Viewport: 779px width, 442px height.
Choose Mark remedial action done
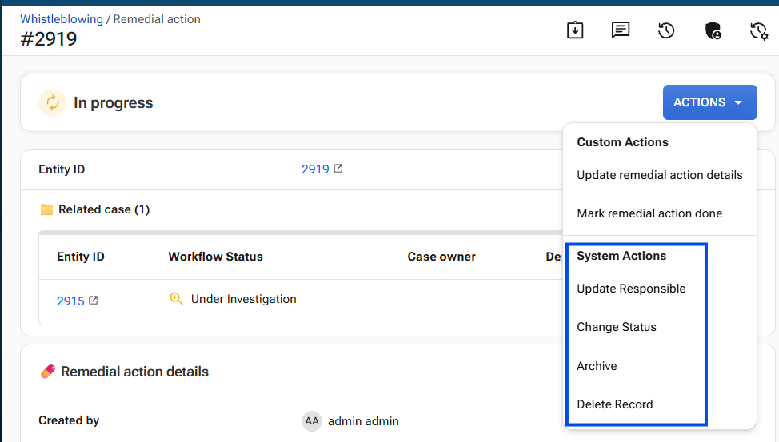[x=649, y=213]
